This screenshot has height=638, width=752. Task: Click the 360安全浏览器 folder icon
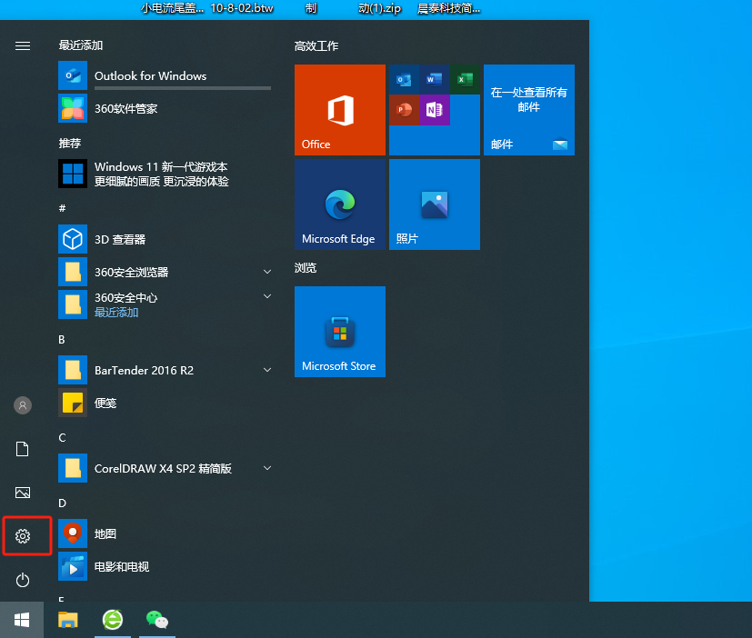point(73,272)
